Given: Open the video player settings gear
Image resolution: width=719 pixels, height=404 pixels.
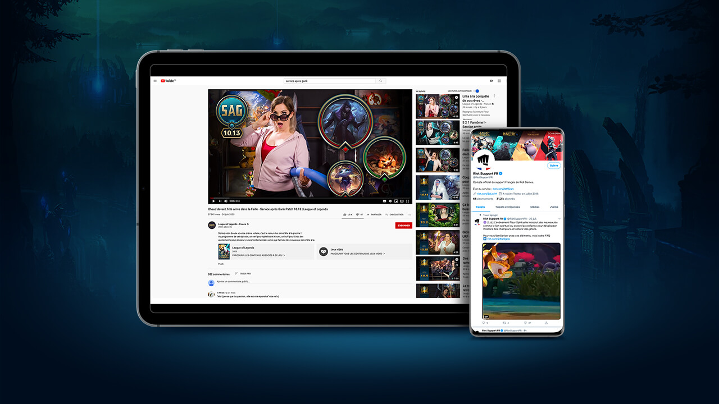Looking at the screenshot, I should tap(390, 201).
